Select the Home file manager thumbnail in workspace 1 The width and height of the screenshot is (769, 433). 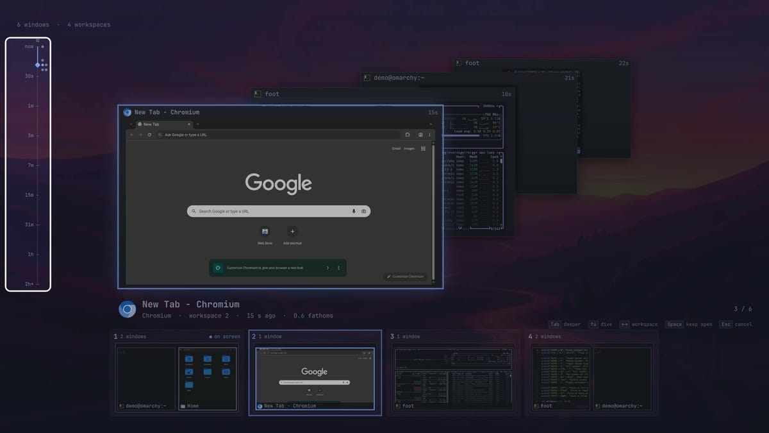click(x=208, y=378)
